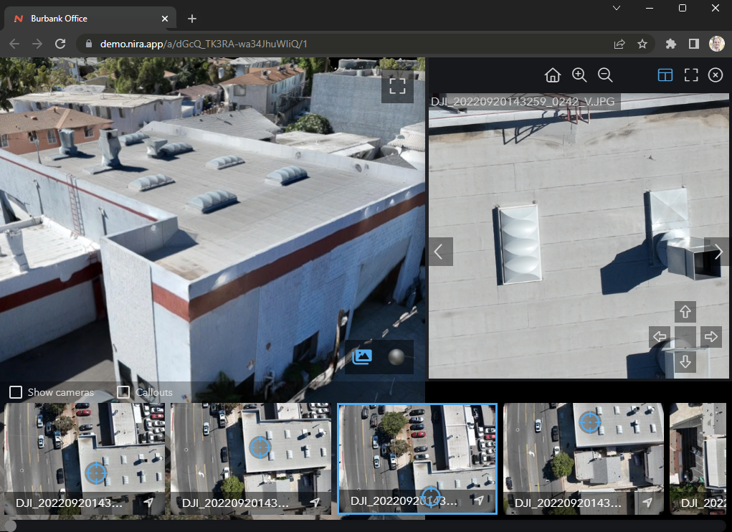Pan the photo down with the arrow
This screenshot has height=532, width=732.
point(685,361)
